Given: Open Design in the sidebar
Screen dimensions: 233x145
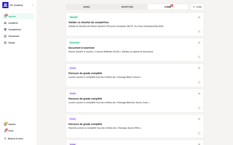Looking at the screenshot, I should (x=18, y=43).
